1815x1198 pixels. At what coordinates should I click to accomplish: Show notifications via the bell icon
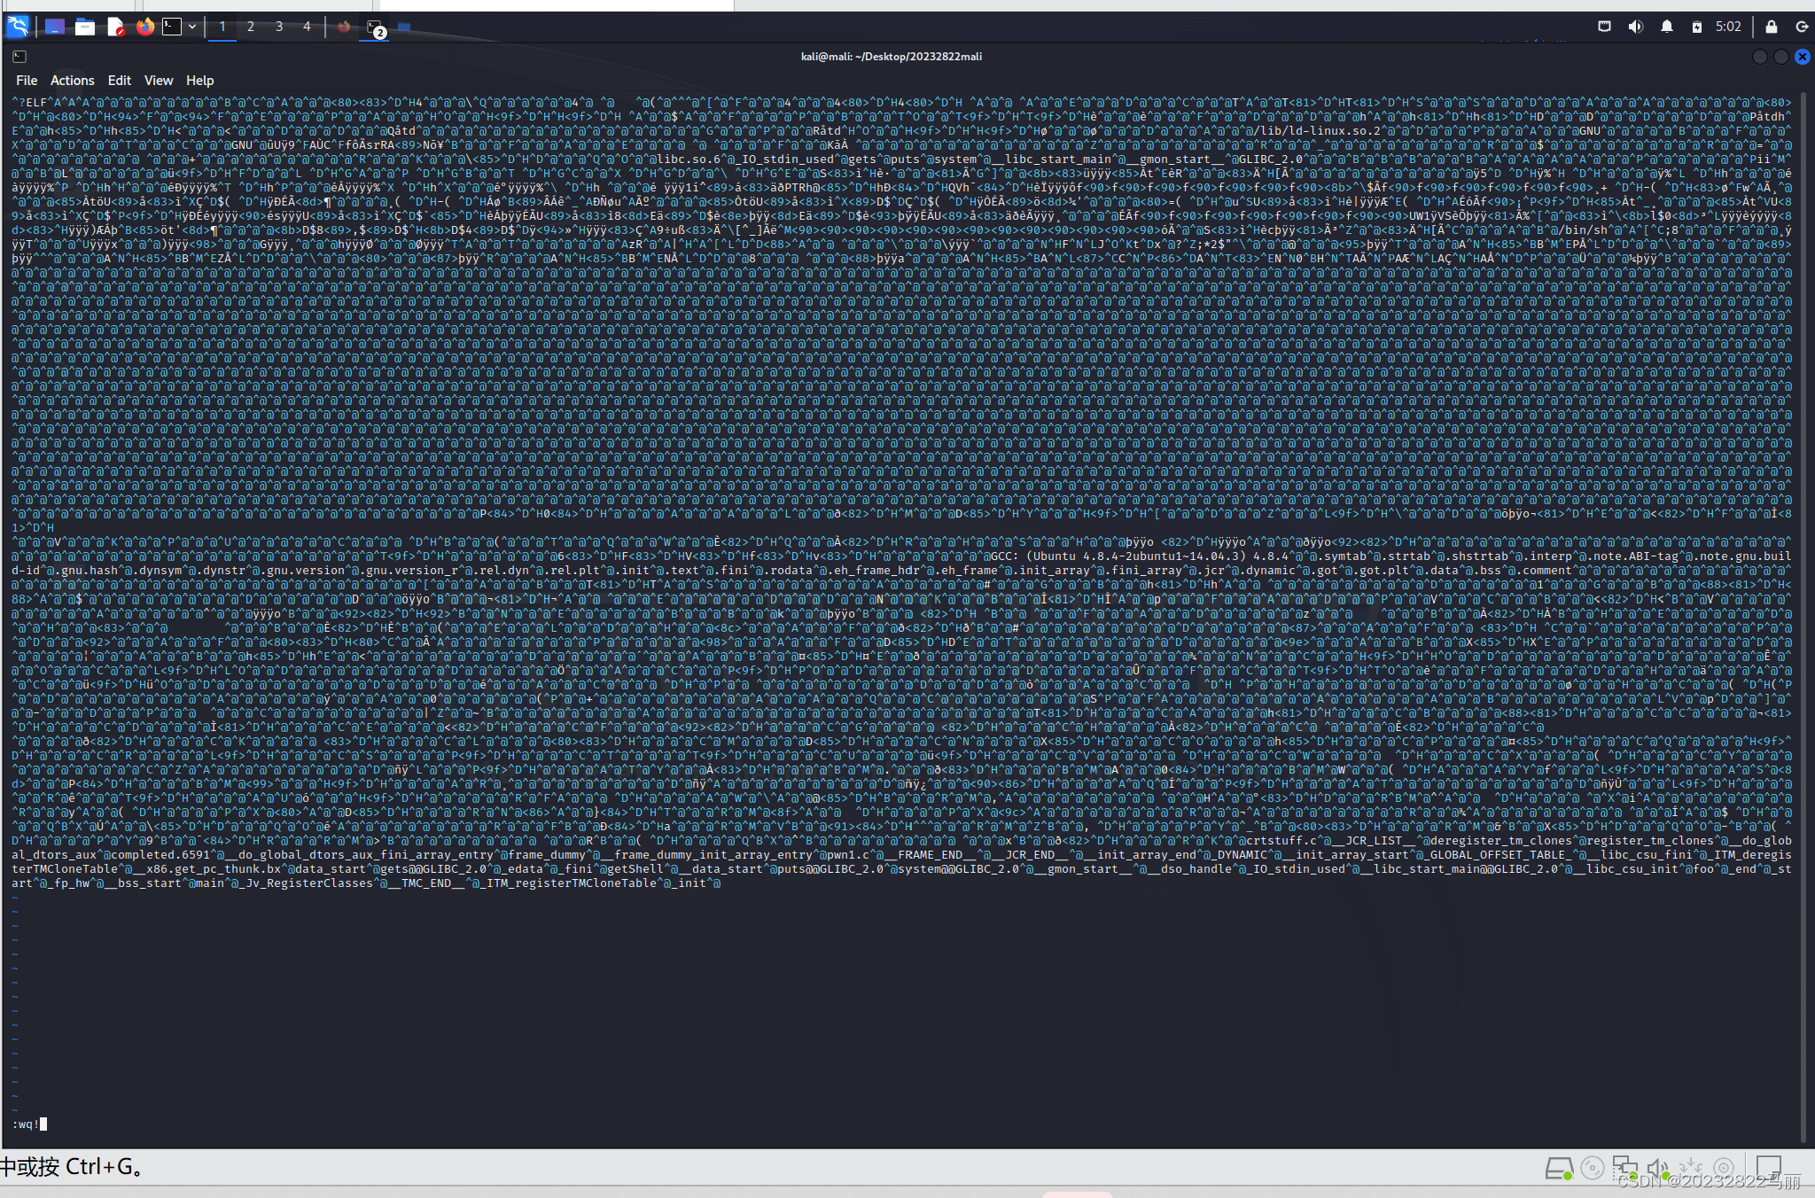[x=1666, y=27]
